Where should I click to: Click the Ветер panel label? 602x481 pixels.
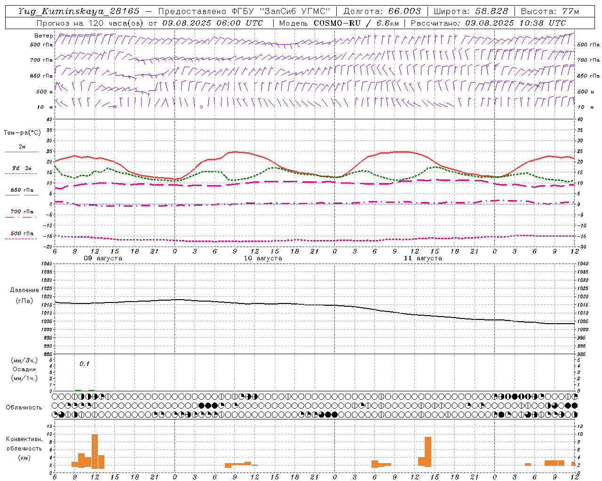pyautogui.click(x=43, y=36)
